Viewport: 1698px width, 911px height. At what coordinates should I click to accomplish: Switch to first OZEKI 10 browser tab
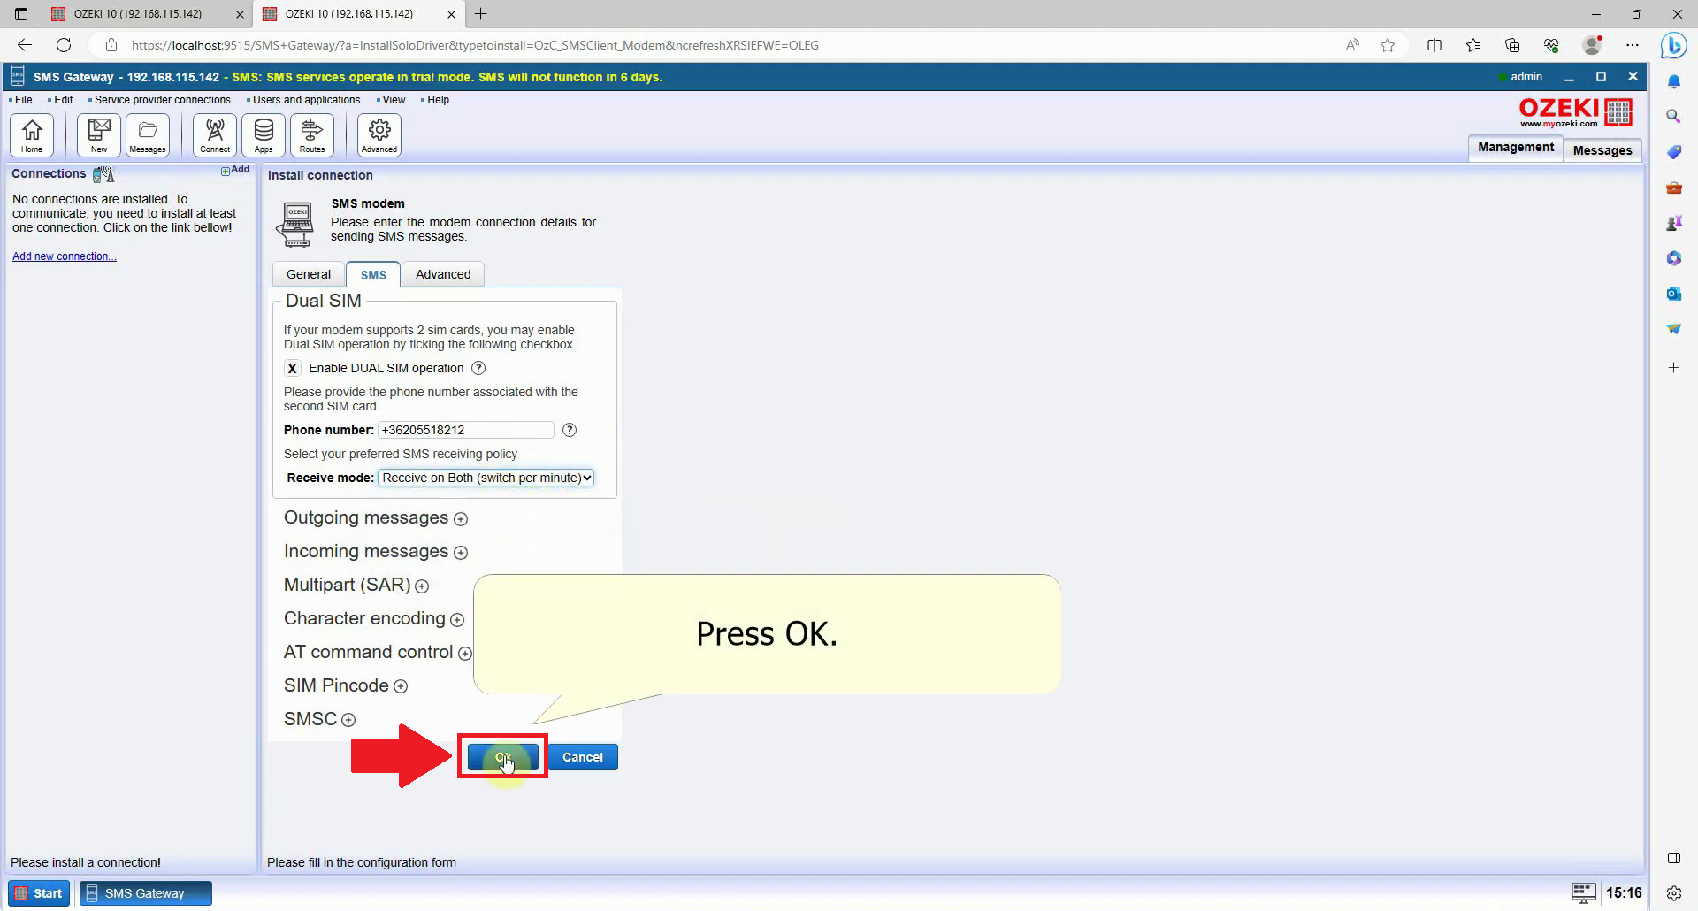tap(147, 14)
